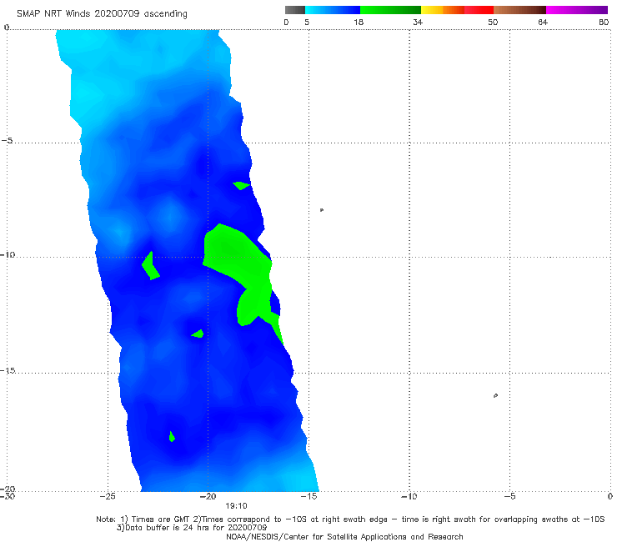The image size is (617, 542).
Task: Click the brown segment of the color bar
Action: (519, 10)
